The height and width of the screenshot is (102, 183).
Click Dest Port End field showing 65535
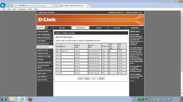coord(122,51)
